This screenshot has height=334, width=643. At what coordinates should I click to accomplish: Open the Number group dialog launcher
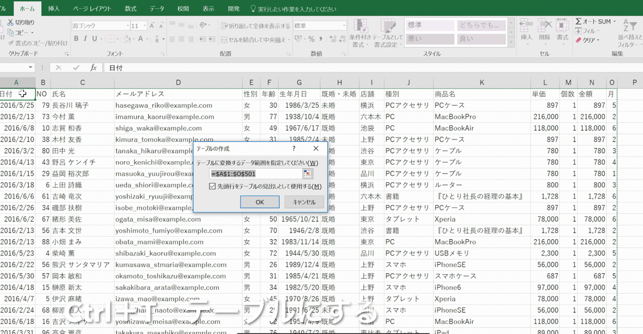pyautogui.click(x=344, y=54)
